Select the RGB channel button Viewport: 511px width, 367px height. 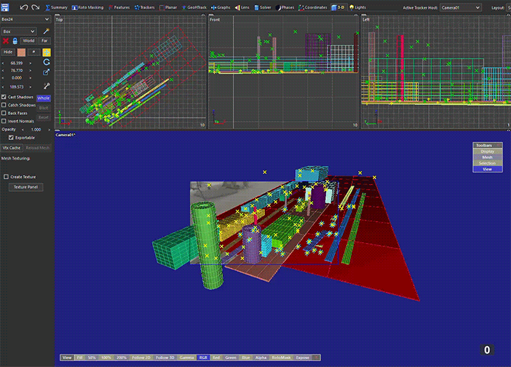203,358
